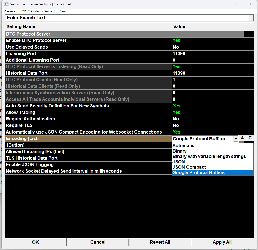The image size is (258, 250).
Task: Click the Sierra Chart title bar icon
Action: pos(6,4)
